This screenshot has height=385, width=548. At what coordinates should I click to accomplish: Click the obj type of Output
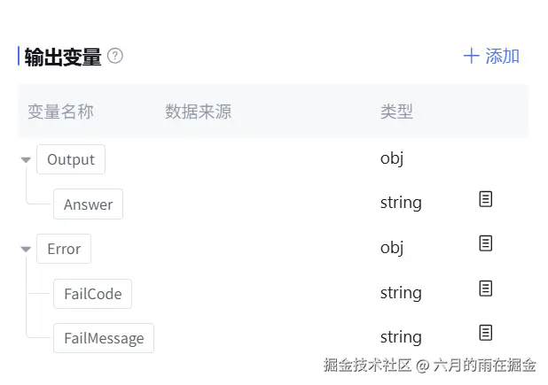(392, 158)
